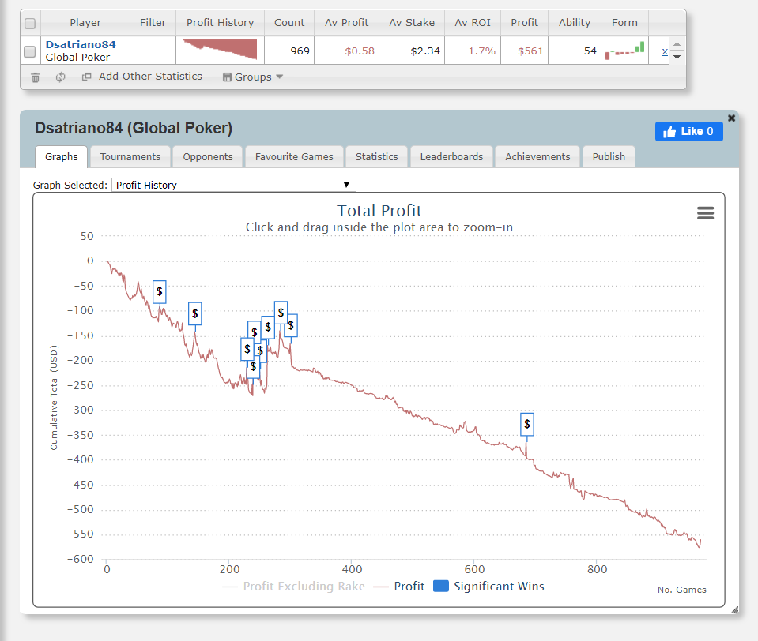Image resolution: width=758 pixels, height=641 pixels.
Task: Switch to the Tournaments tab
Action: coord(130,157)
